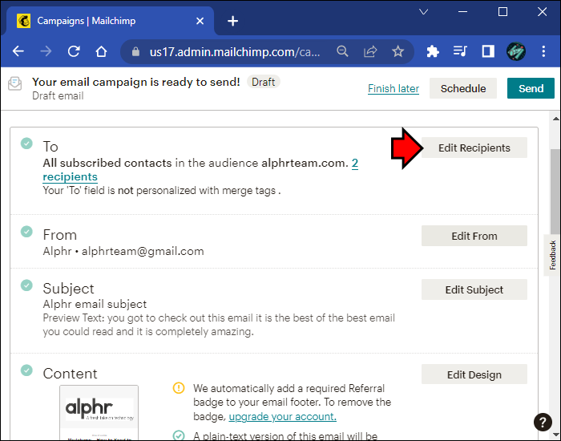
Task: Click the Send button
Action: pyautogui.click(x=531, y=88)
